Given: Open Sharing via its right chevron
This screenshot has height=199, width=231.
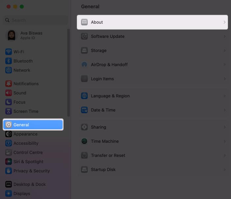Looking at the screenshot, I should 224,127.
